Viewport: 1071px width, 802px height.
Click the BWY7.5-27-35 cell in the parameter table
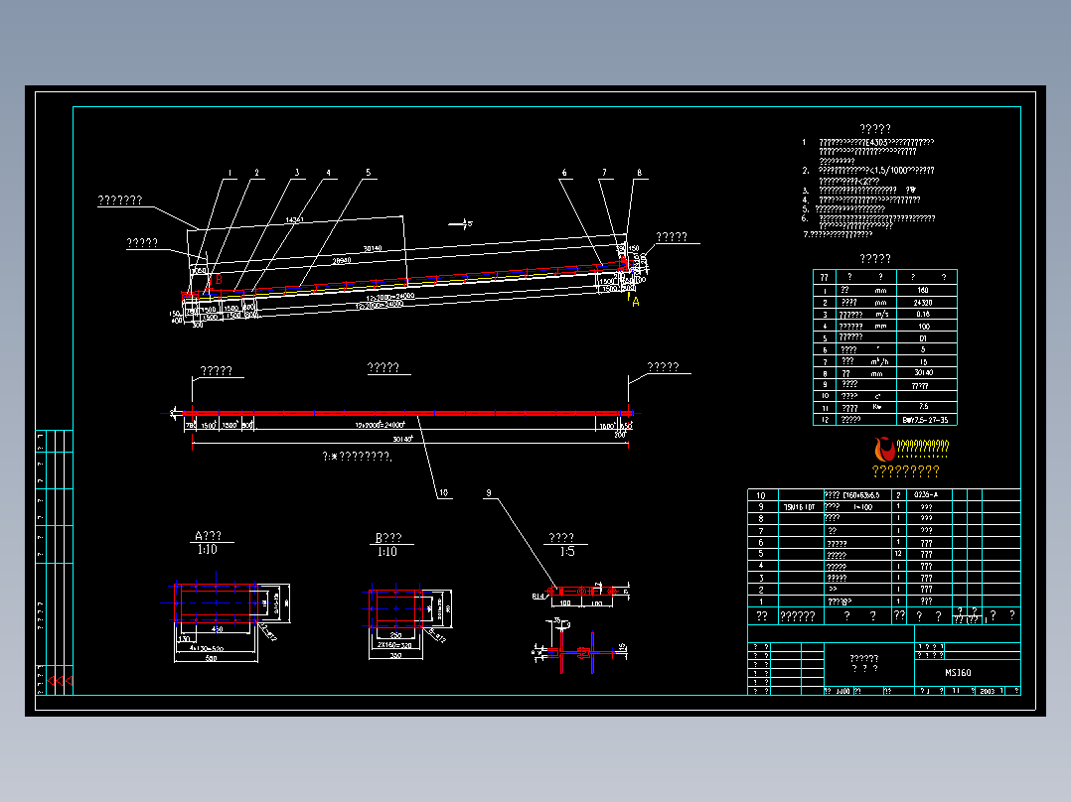925,420
